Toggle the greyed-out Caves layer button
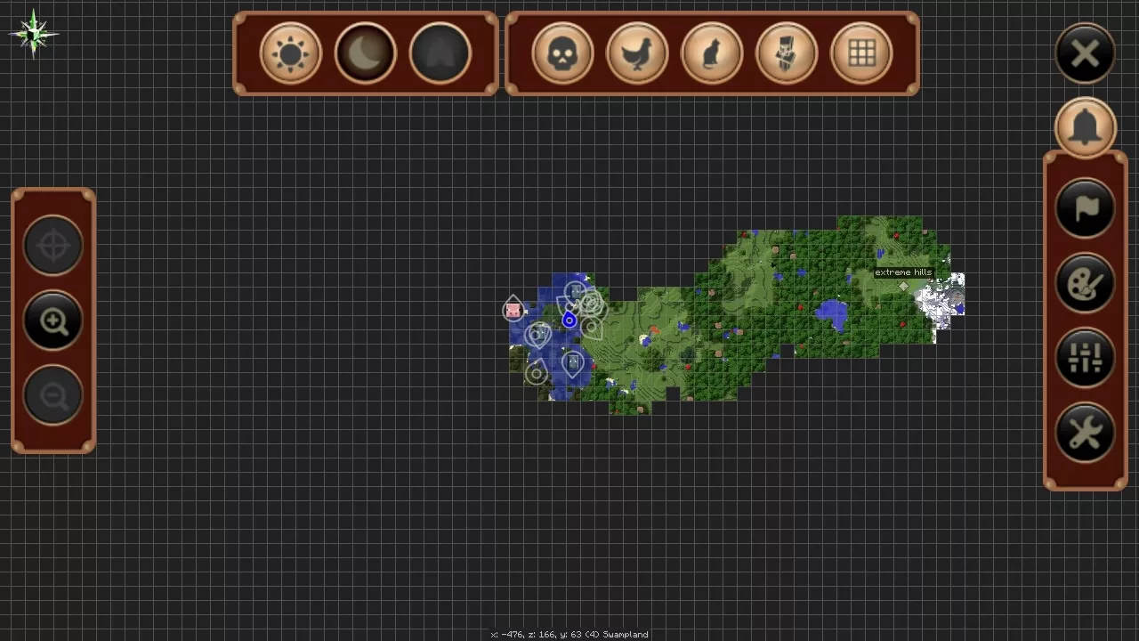 [x=440, y=54]
